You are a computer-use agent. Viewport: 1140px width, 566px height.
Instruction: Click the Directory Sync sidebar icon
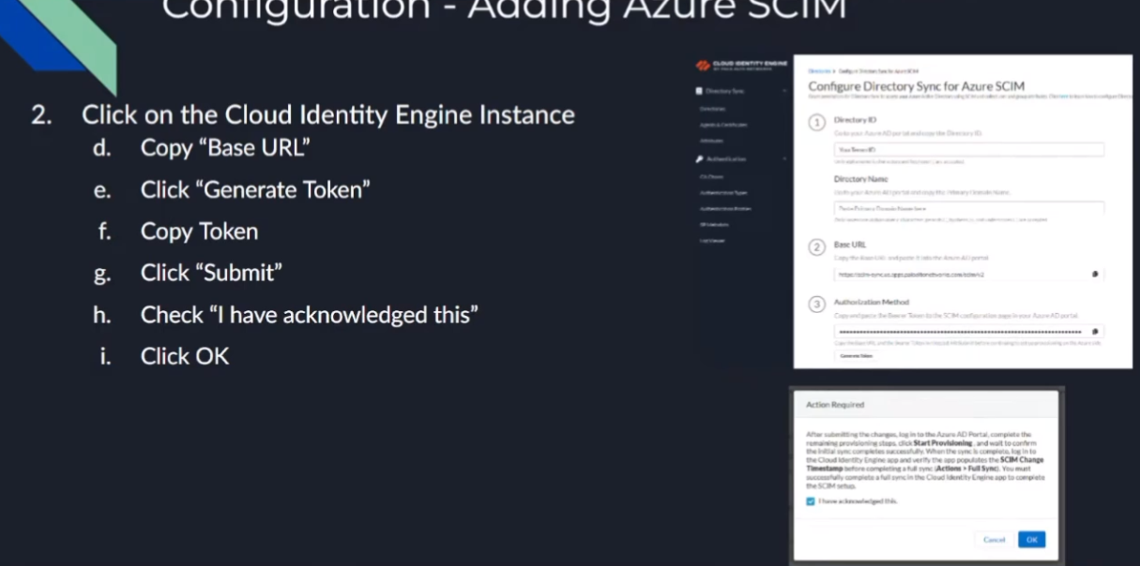click(699, 91)
